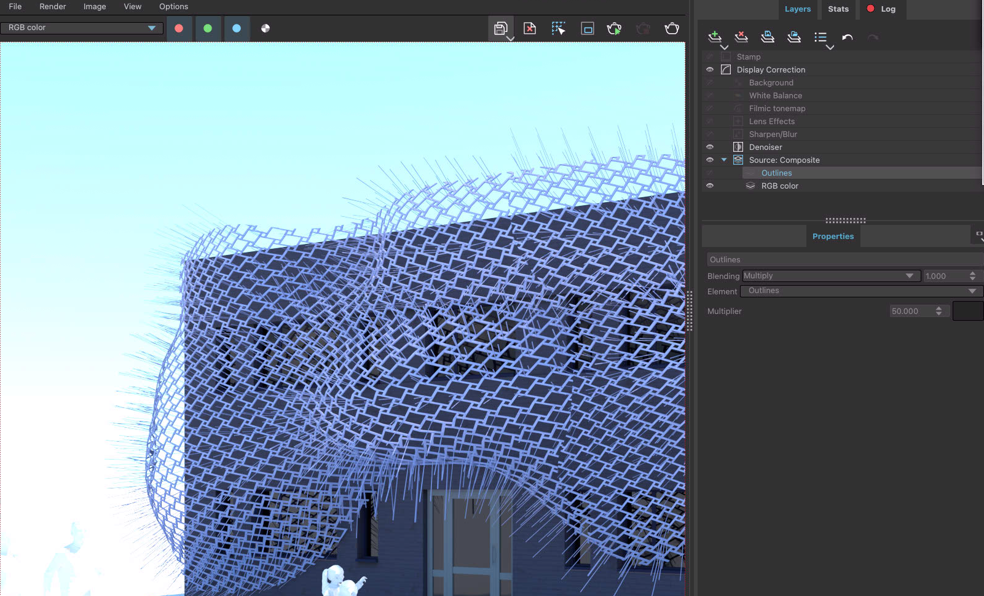Toggle region render tool
This screenshot has width=984, height=596.
click(588, 28)
